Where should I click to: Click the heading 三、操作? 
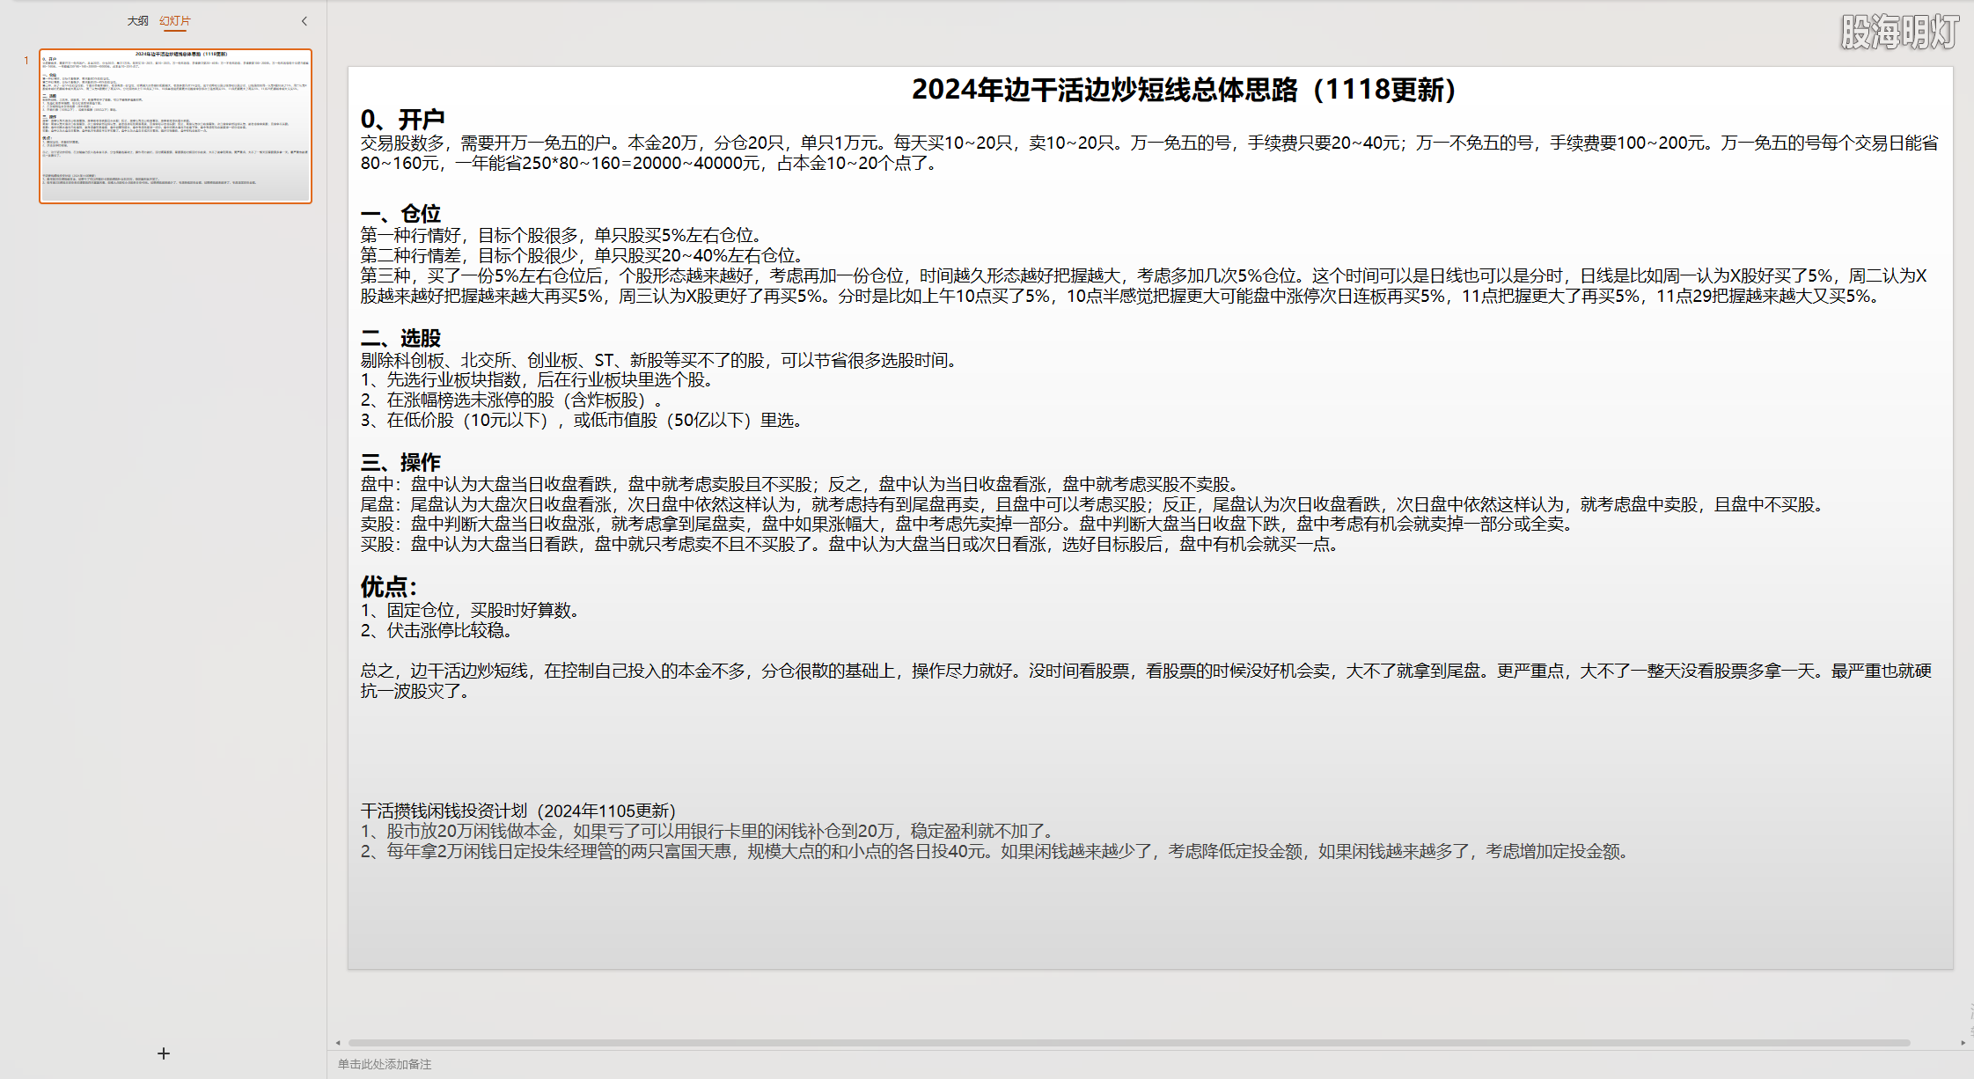400,462
